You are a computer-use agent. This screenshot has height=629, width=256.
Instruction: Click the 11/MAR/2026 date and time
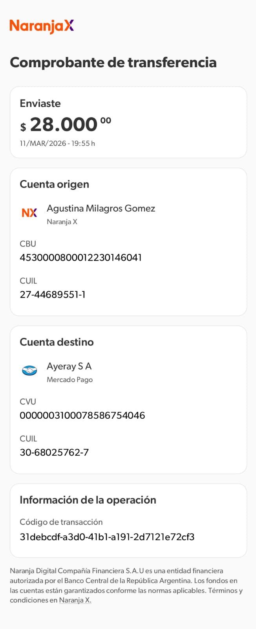point(57,143)
